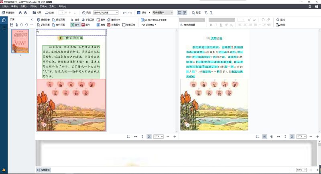Viewport: 321px width, 174px height.
Task: Open the 帮助 (Help) menu
Action: point(62,6)
